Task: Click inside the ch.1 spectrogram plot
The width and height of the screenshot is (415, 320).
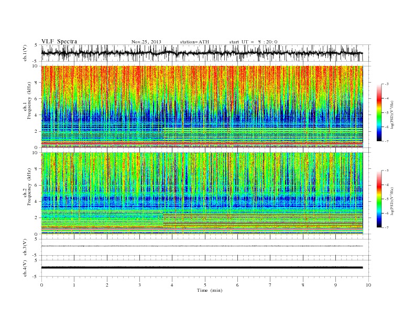Action: click(202, 107)
